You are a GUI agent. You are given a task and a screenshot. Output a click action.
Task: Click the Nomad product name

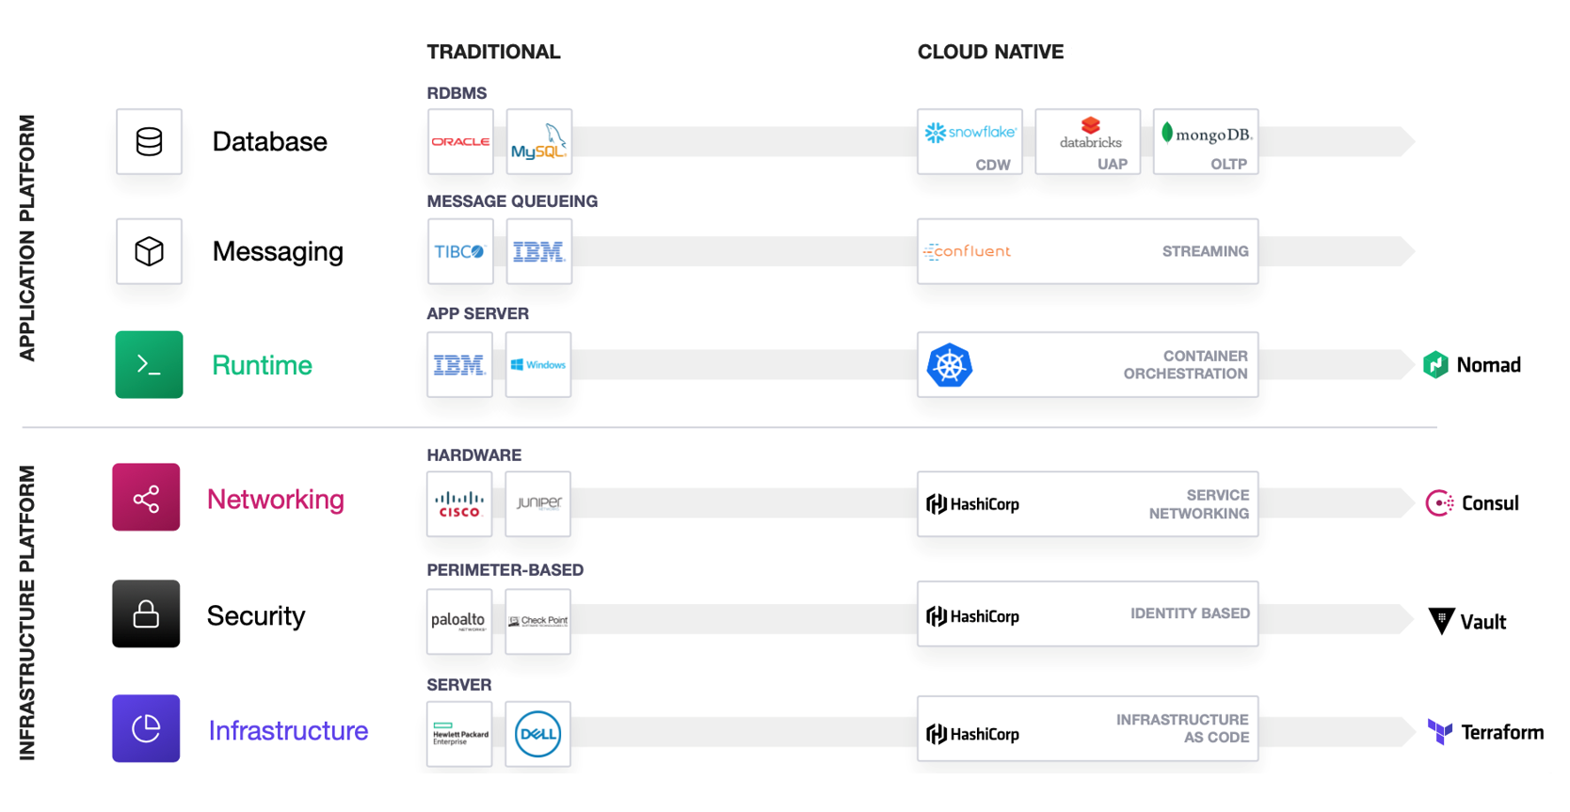coord(1488,365)
